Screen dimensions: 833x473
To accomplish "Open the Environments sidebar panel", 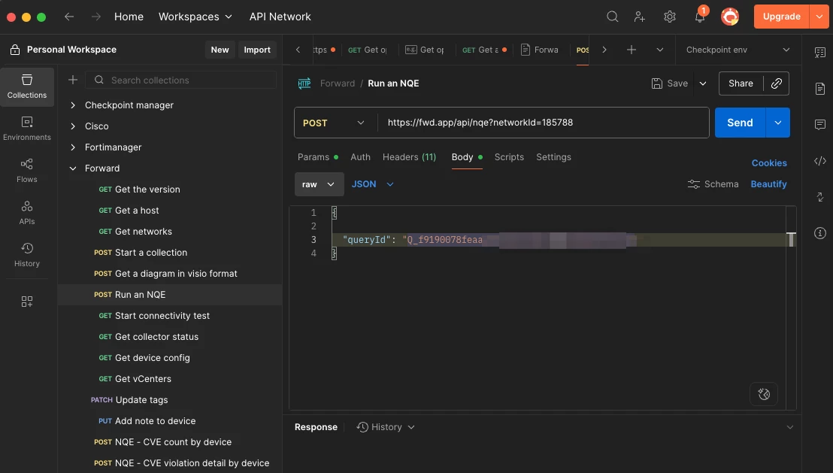I will (26, 129).
